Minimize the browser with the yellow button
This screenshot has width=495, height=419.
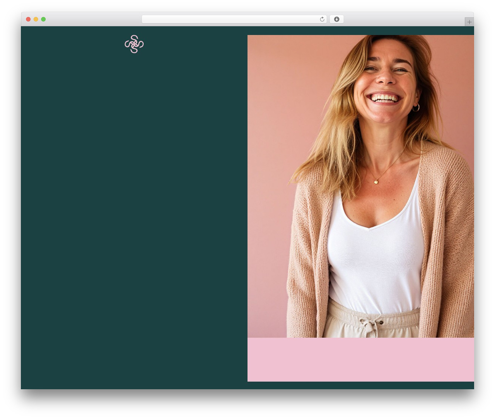[36, 19]
